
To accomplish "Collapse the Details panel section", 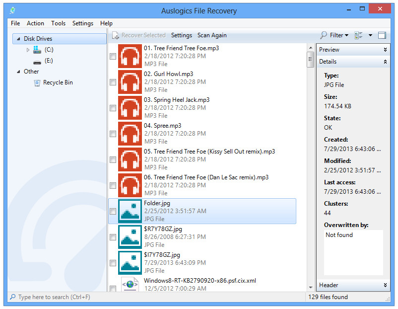I will coord(385,62).
